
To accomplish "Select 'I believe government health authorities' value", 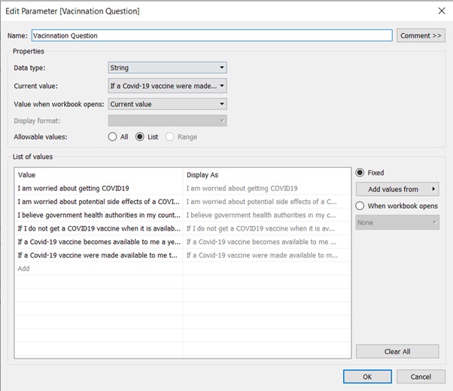I will coord(98,215).
